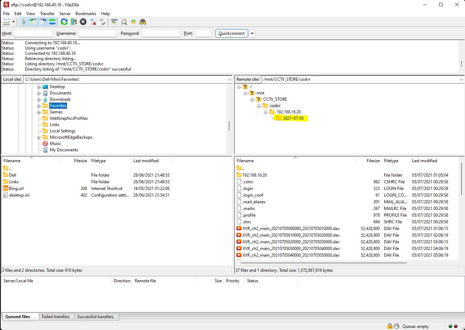Open Local site path dropdown
465x330 pixels.
230,79
